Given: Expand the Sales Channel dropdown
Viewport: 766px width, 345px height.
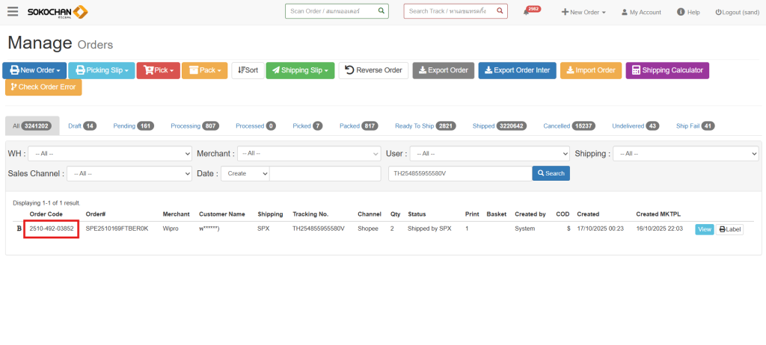Looking at the screenshot, I should coord(130,173).
